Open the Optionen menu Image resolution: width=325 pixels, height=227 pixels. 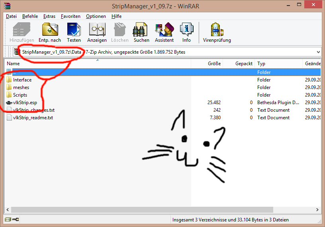96,16
